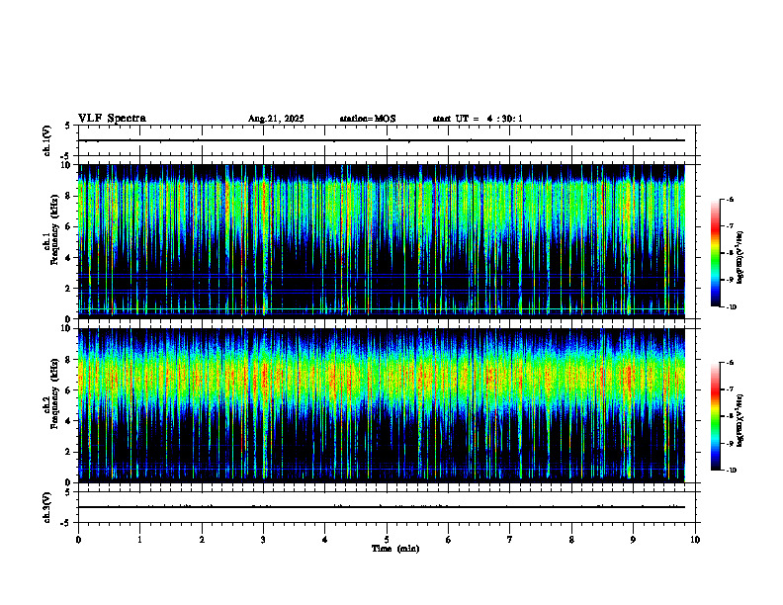Click the time-axis tick label "3"
The width and height of the screenshot is (783, 605).
pos(263,540)
